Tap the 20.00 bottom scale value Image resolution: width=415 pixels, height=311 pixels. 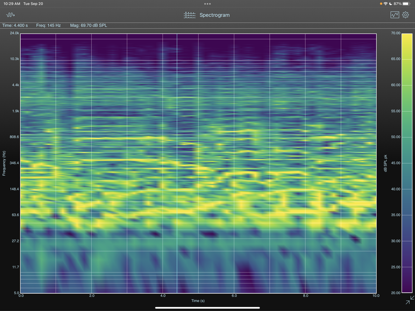tap(396, 293)
